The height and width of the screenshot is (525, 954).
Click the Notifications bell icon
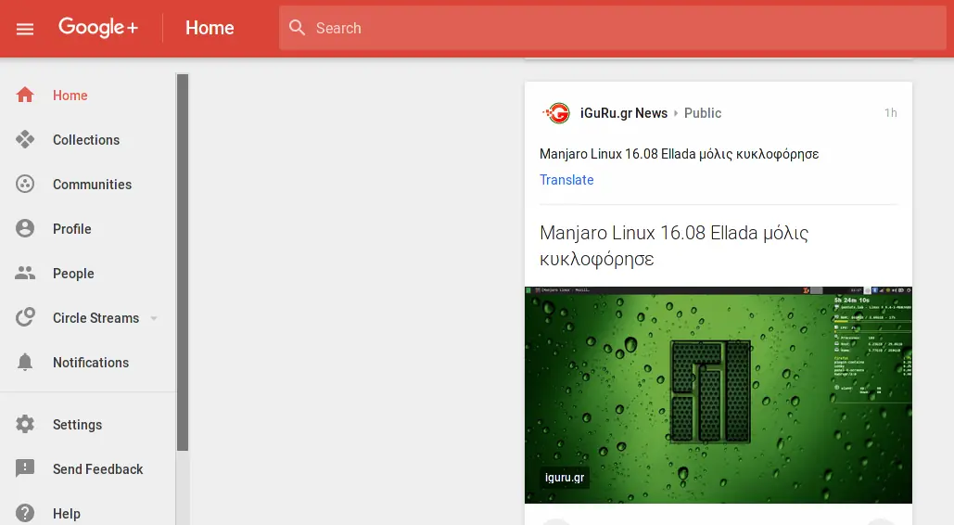click(x=25, y=363)
